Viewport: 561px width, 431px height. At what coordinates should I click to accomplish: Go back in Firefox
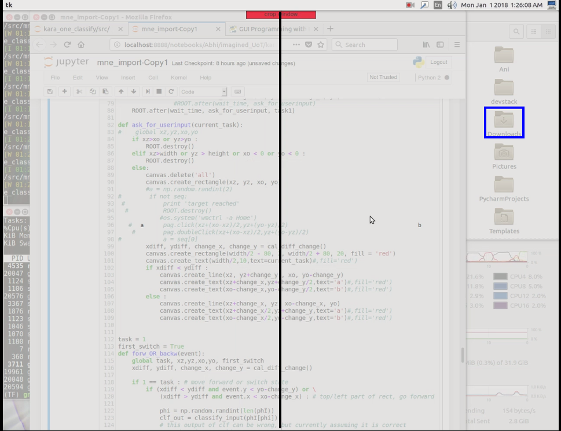click(39, 45)
